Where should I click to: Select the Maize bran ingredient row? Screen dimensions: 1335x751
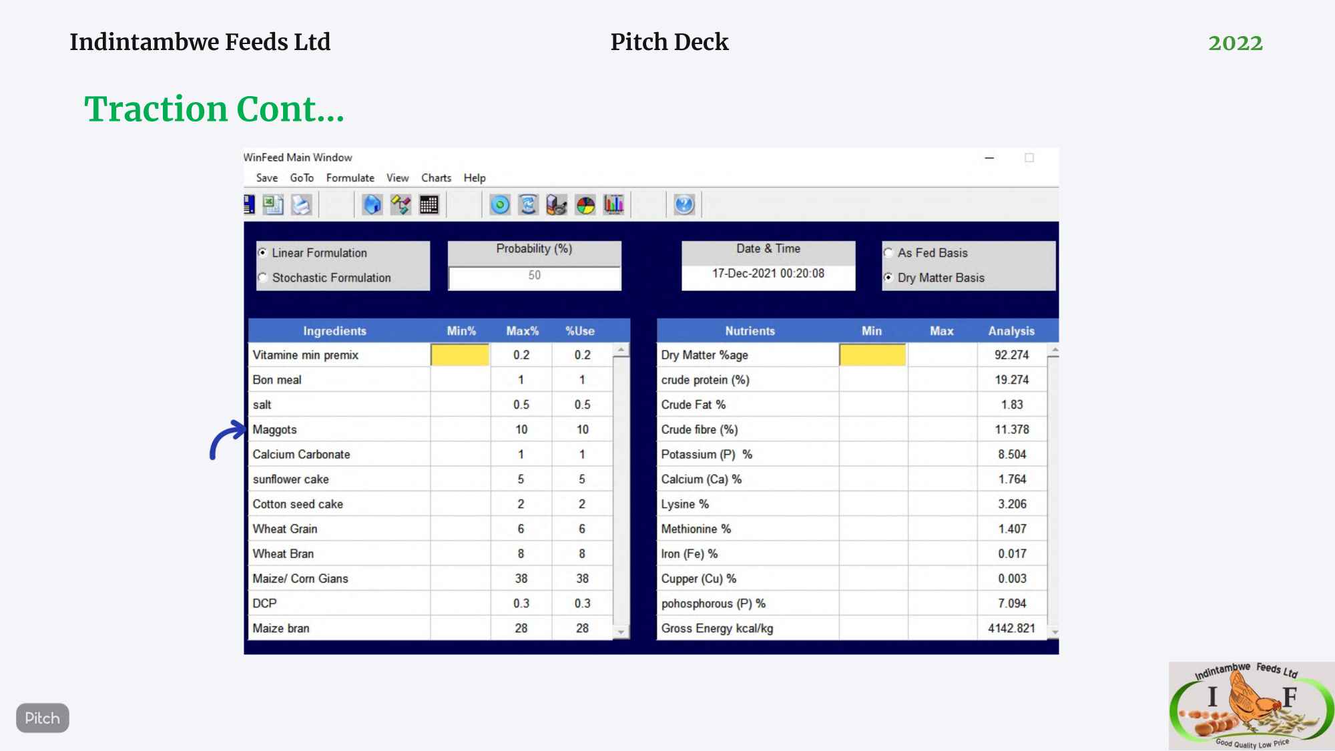[431, 628]
